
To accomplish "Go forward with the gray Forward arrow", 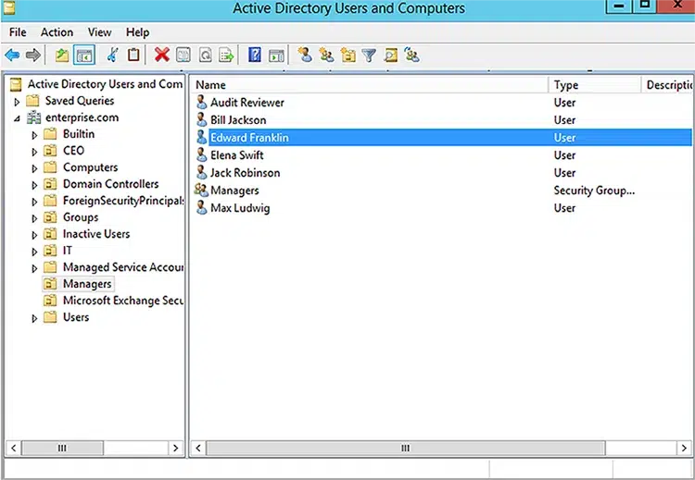I will coord(33,55).
